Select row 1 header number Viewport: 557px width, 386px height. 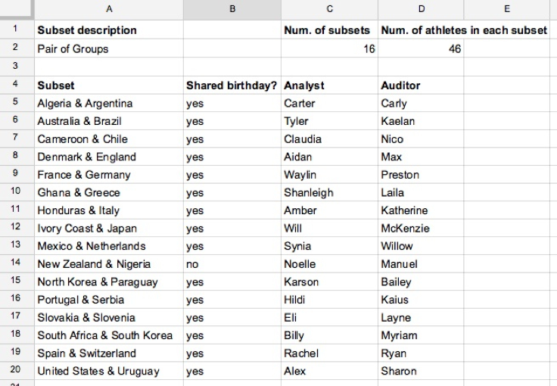[16, 30]
